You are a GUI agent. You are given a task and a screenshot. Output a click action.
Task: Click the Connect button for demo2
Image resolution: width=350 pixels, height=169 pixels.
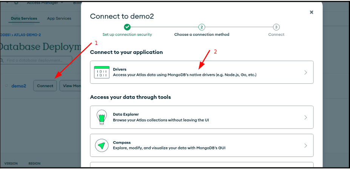(x=45, y=86)
